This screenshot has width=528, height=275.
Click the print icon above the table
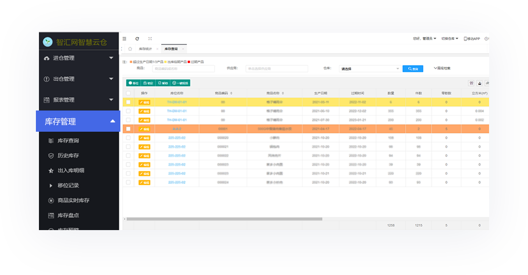click(x=479, y=83)
